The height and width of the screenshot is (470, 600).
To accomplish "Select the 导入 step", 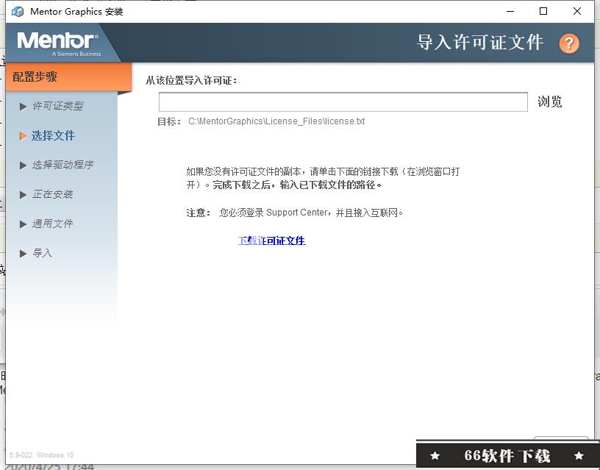I will click(x=42, y=253).
